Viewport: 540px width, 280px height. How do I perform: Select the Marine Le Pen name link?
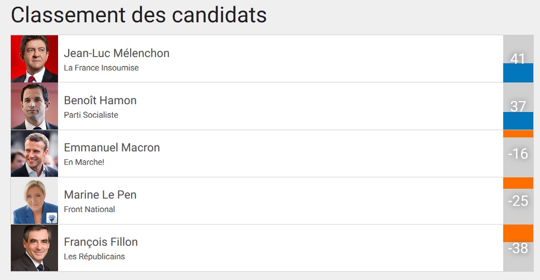[x=100, y=195]
